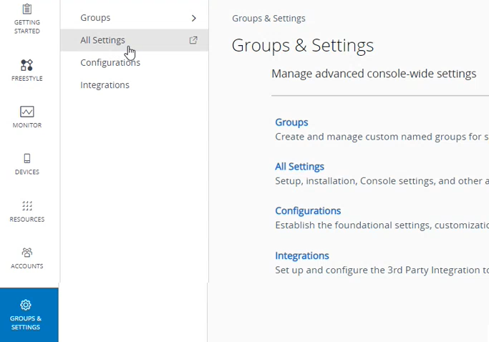Open the Monitor chart icon
This screenshot has height=342, width=489.
(26, 112)
